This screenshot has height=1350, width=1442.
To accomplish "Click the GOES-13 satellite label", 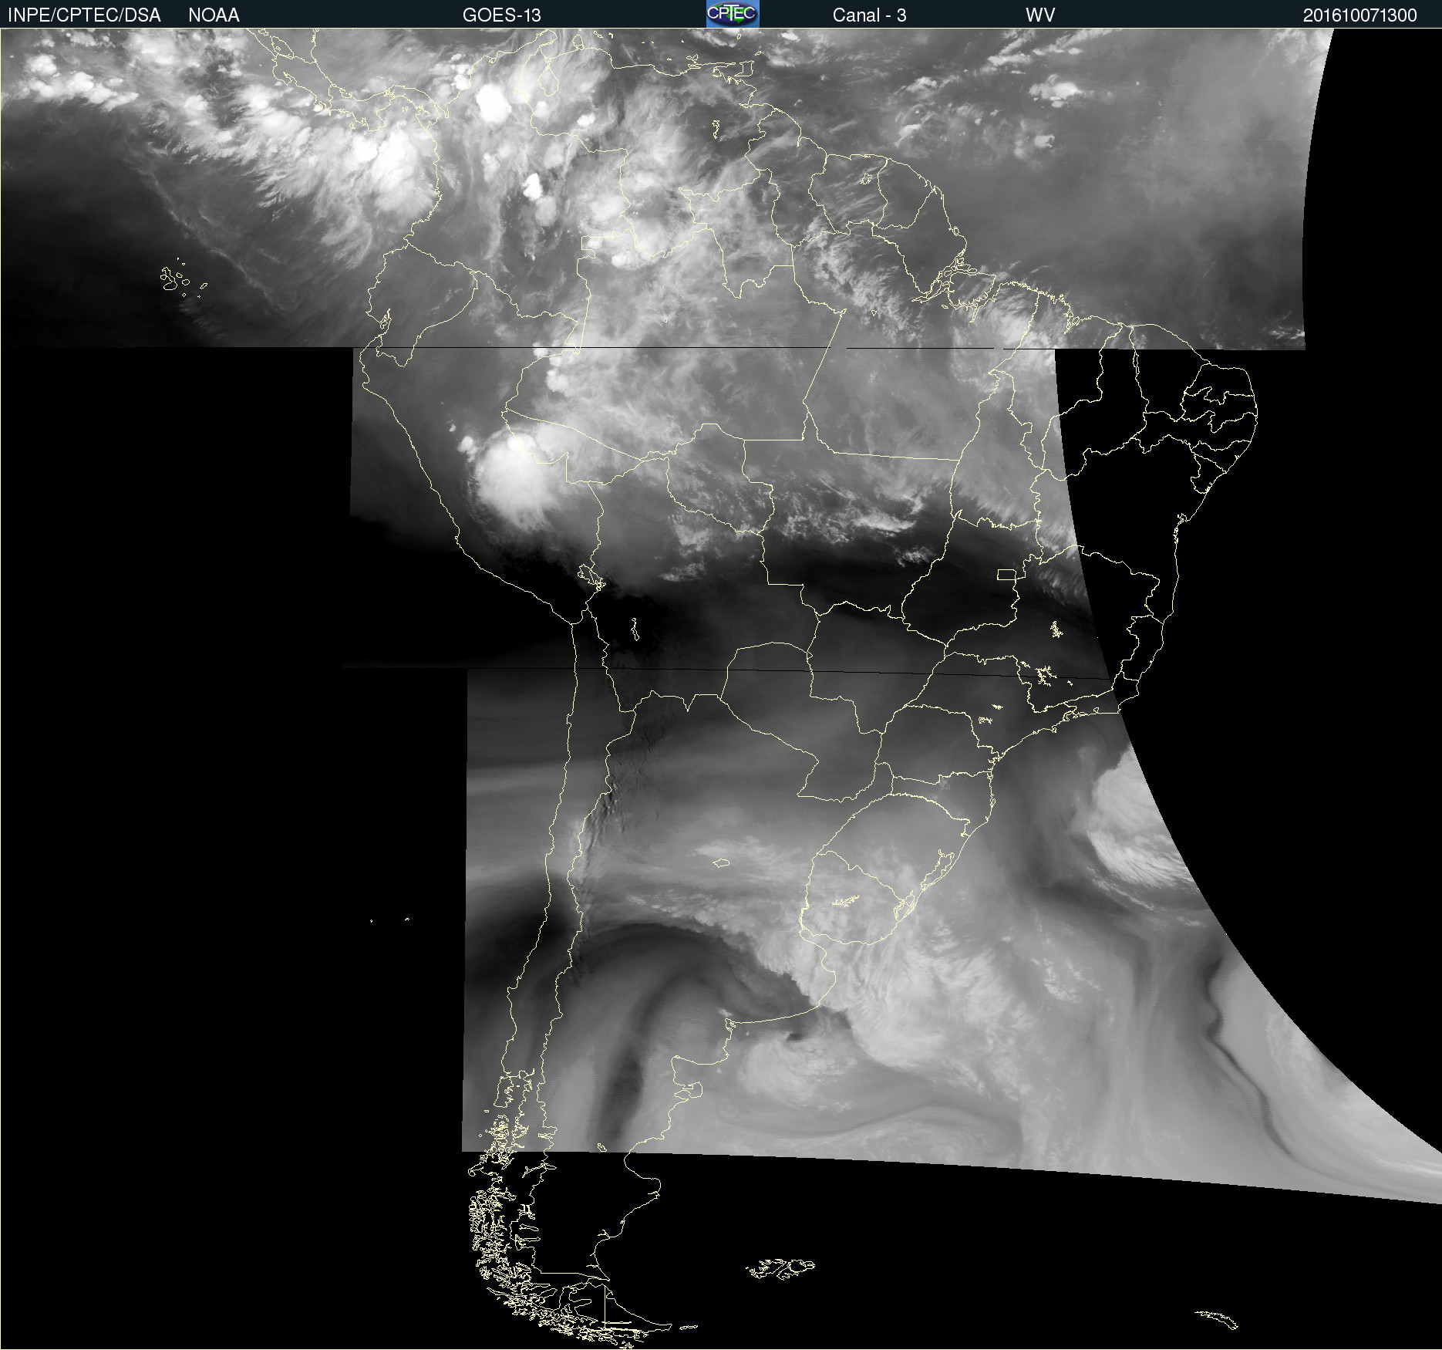I will pyautogui.click(x=501, y=15).
